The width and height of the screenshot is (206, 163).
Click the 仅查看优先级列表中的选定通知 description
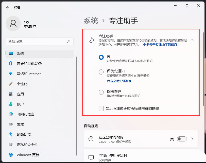128,76
